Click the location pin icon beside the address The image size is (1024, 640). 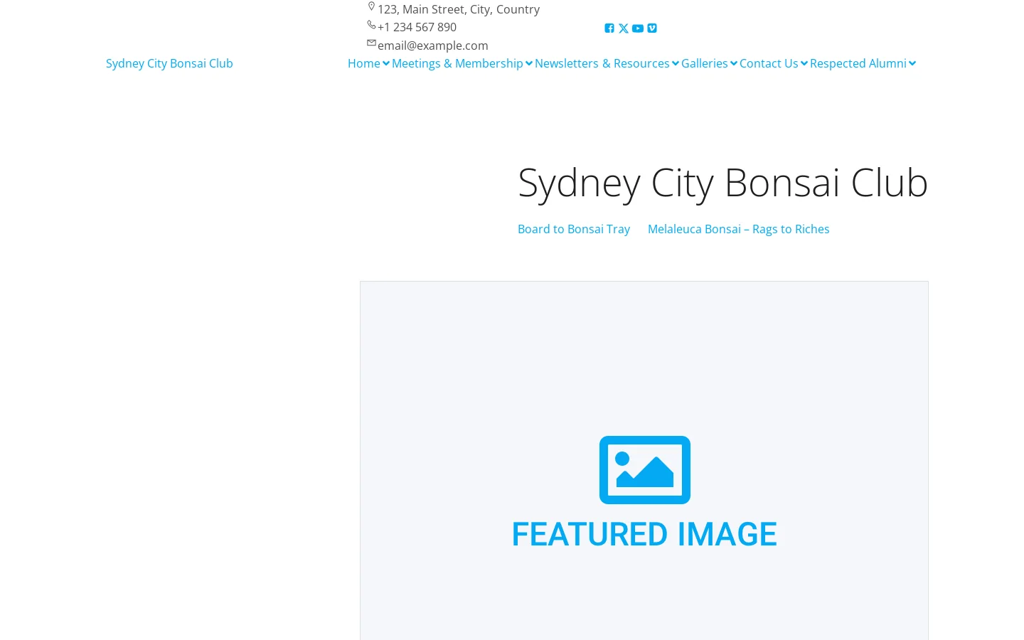(x=371, y=6)
